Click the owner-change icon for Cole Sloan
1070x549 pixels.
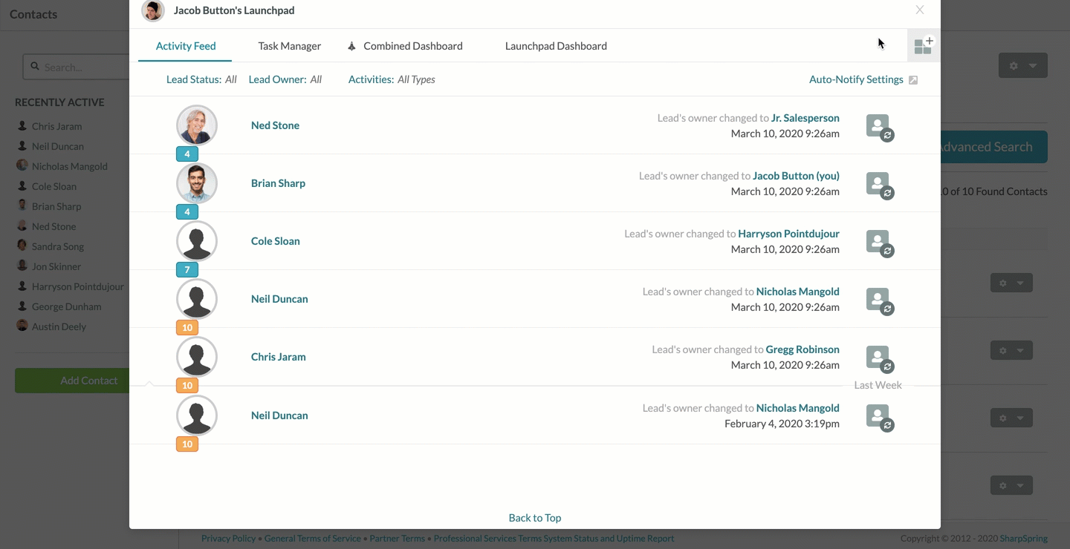pos(880,244)
